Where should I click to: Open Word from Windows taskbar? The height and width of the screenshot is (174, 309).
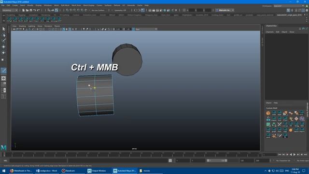click(x=47, y=171)
